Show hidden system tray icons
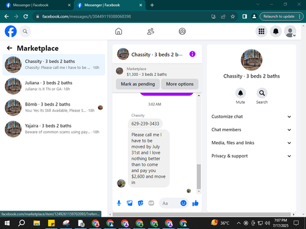 pos(238,223)
